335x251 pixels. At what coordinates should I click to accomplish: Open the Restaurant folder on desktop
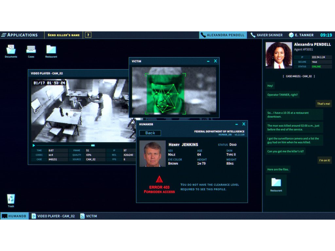[x=51, y=51]
